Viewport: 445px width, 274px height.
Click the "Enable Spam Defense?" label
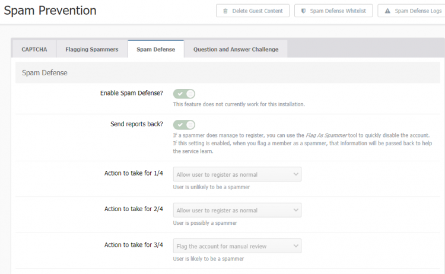[131, 93]
